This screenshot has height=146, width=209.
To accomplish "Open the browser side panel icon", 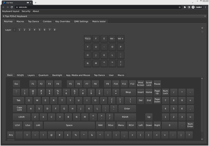I will (x=189, y=7).
